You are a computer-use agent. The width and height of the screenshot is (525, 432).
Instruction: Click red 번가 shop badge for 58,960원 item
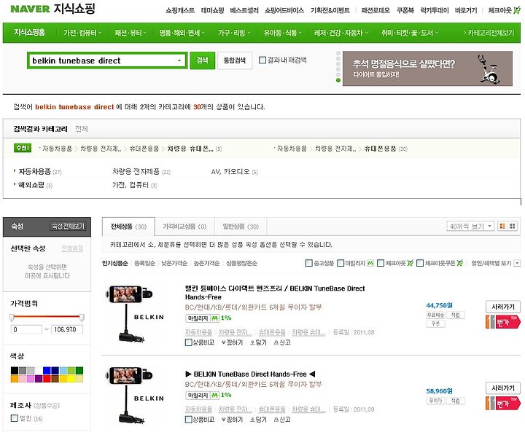[503, 403]
